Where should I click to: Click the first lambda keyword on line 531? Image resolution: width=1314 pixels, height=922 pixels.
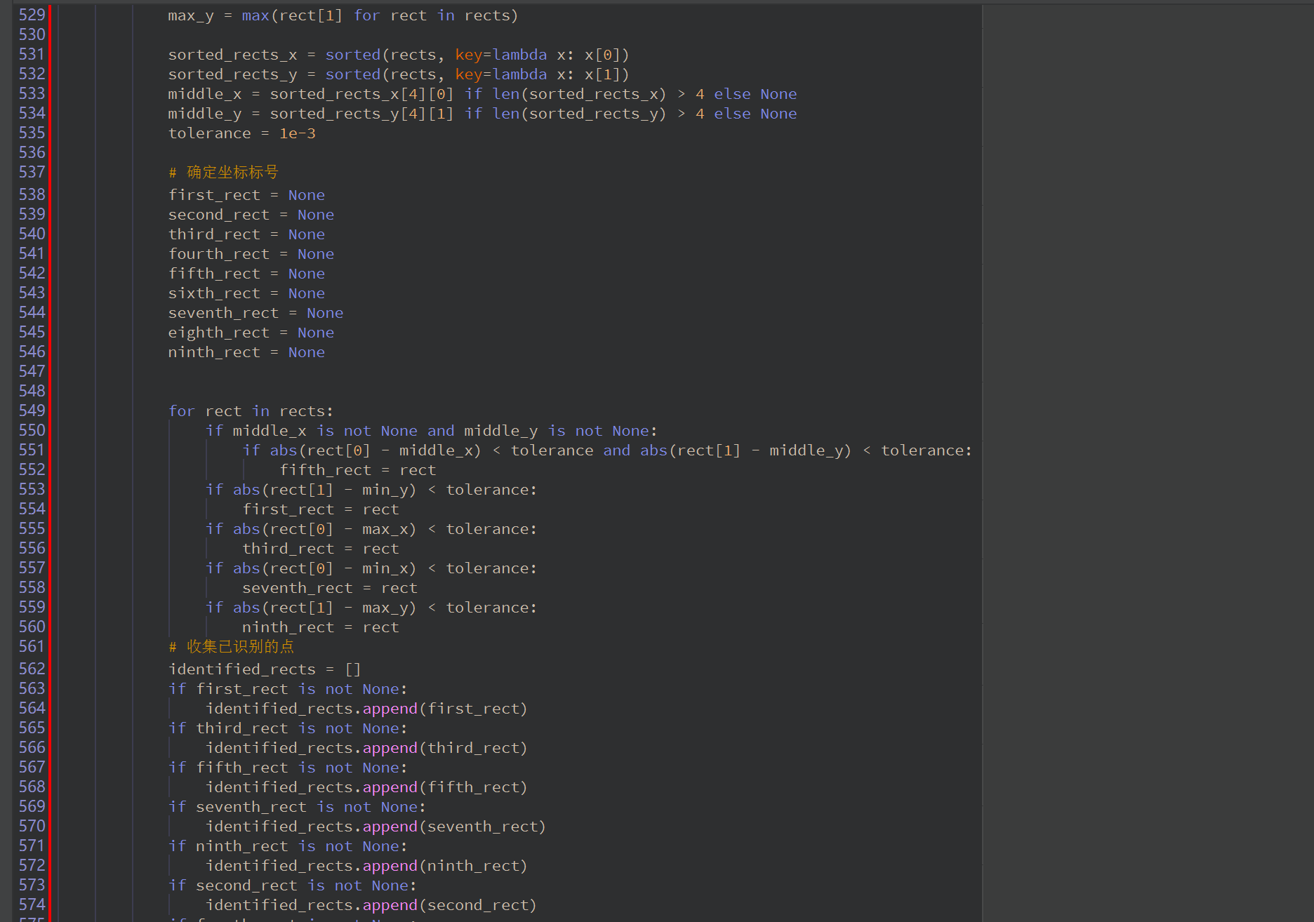point(519,55)
